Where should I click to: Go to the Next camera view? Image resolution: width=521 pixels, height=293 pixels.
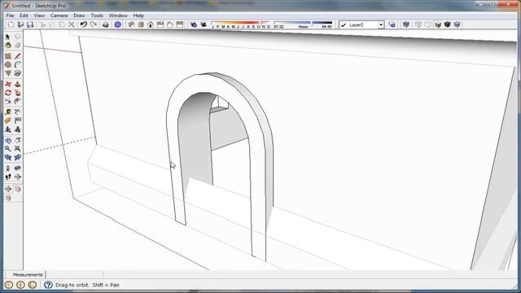click(x=18, y=157)
